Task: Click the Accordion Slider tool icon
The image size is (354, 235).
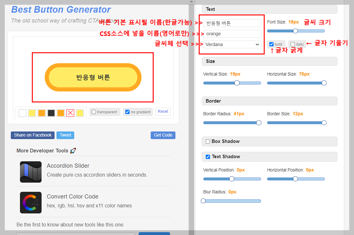Action: tap(30, 172)
